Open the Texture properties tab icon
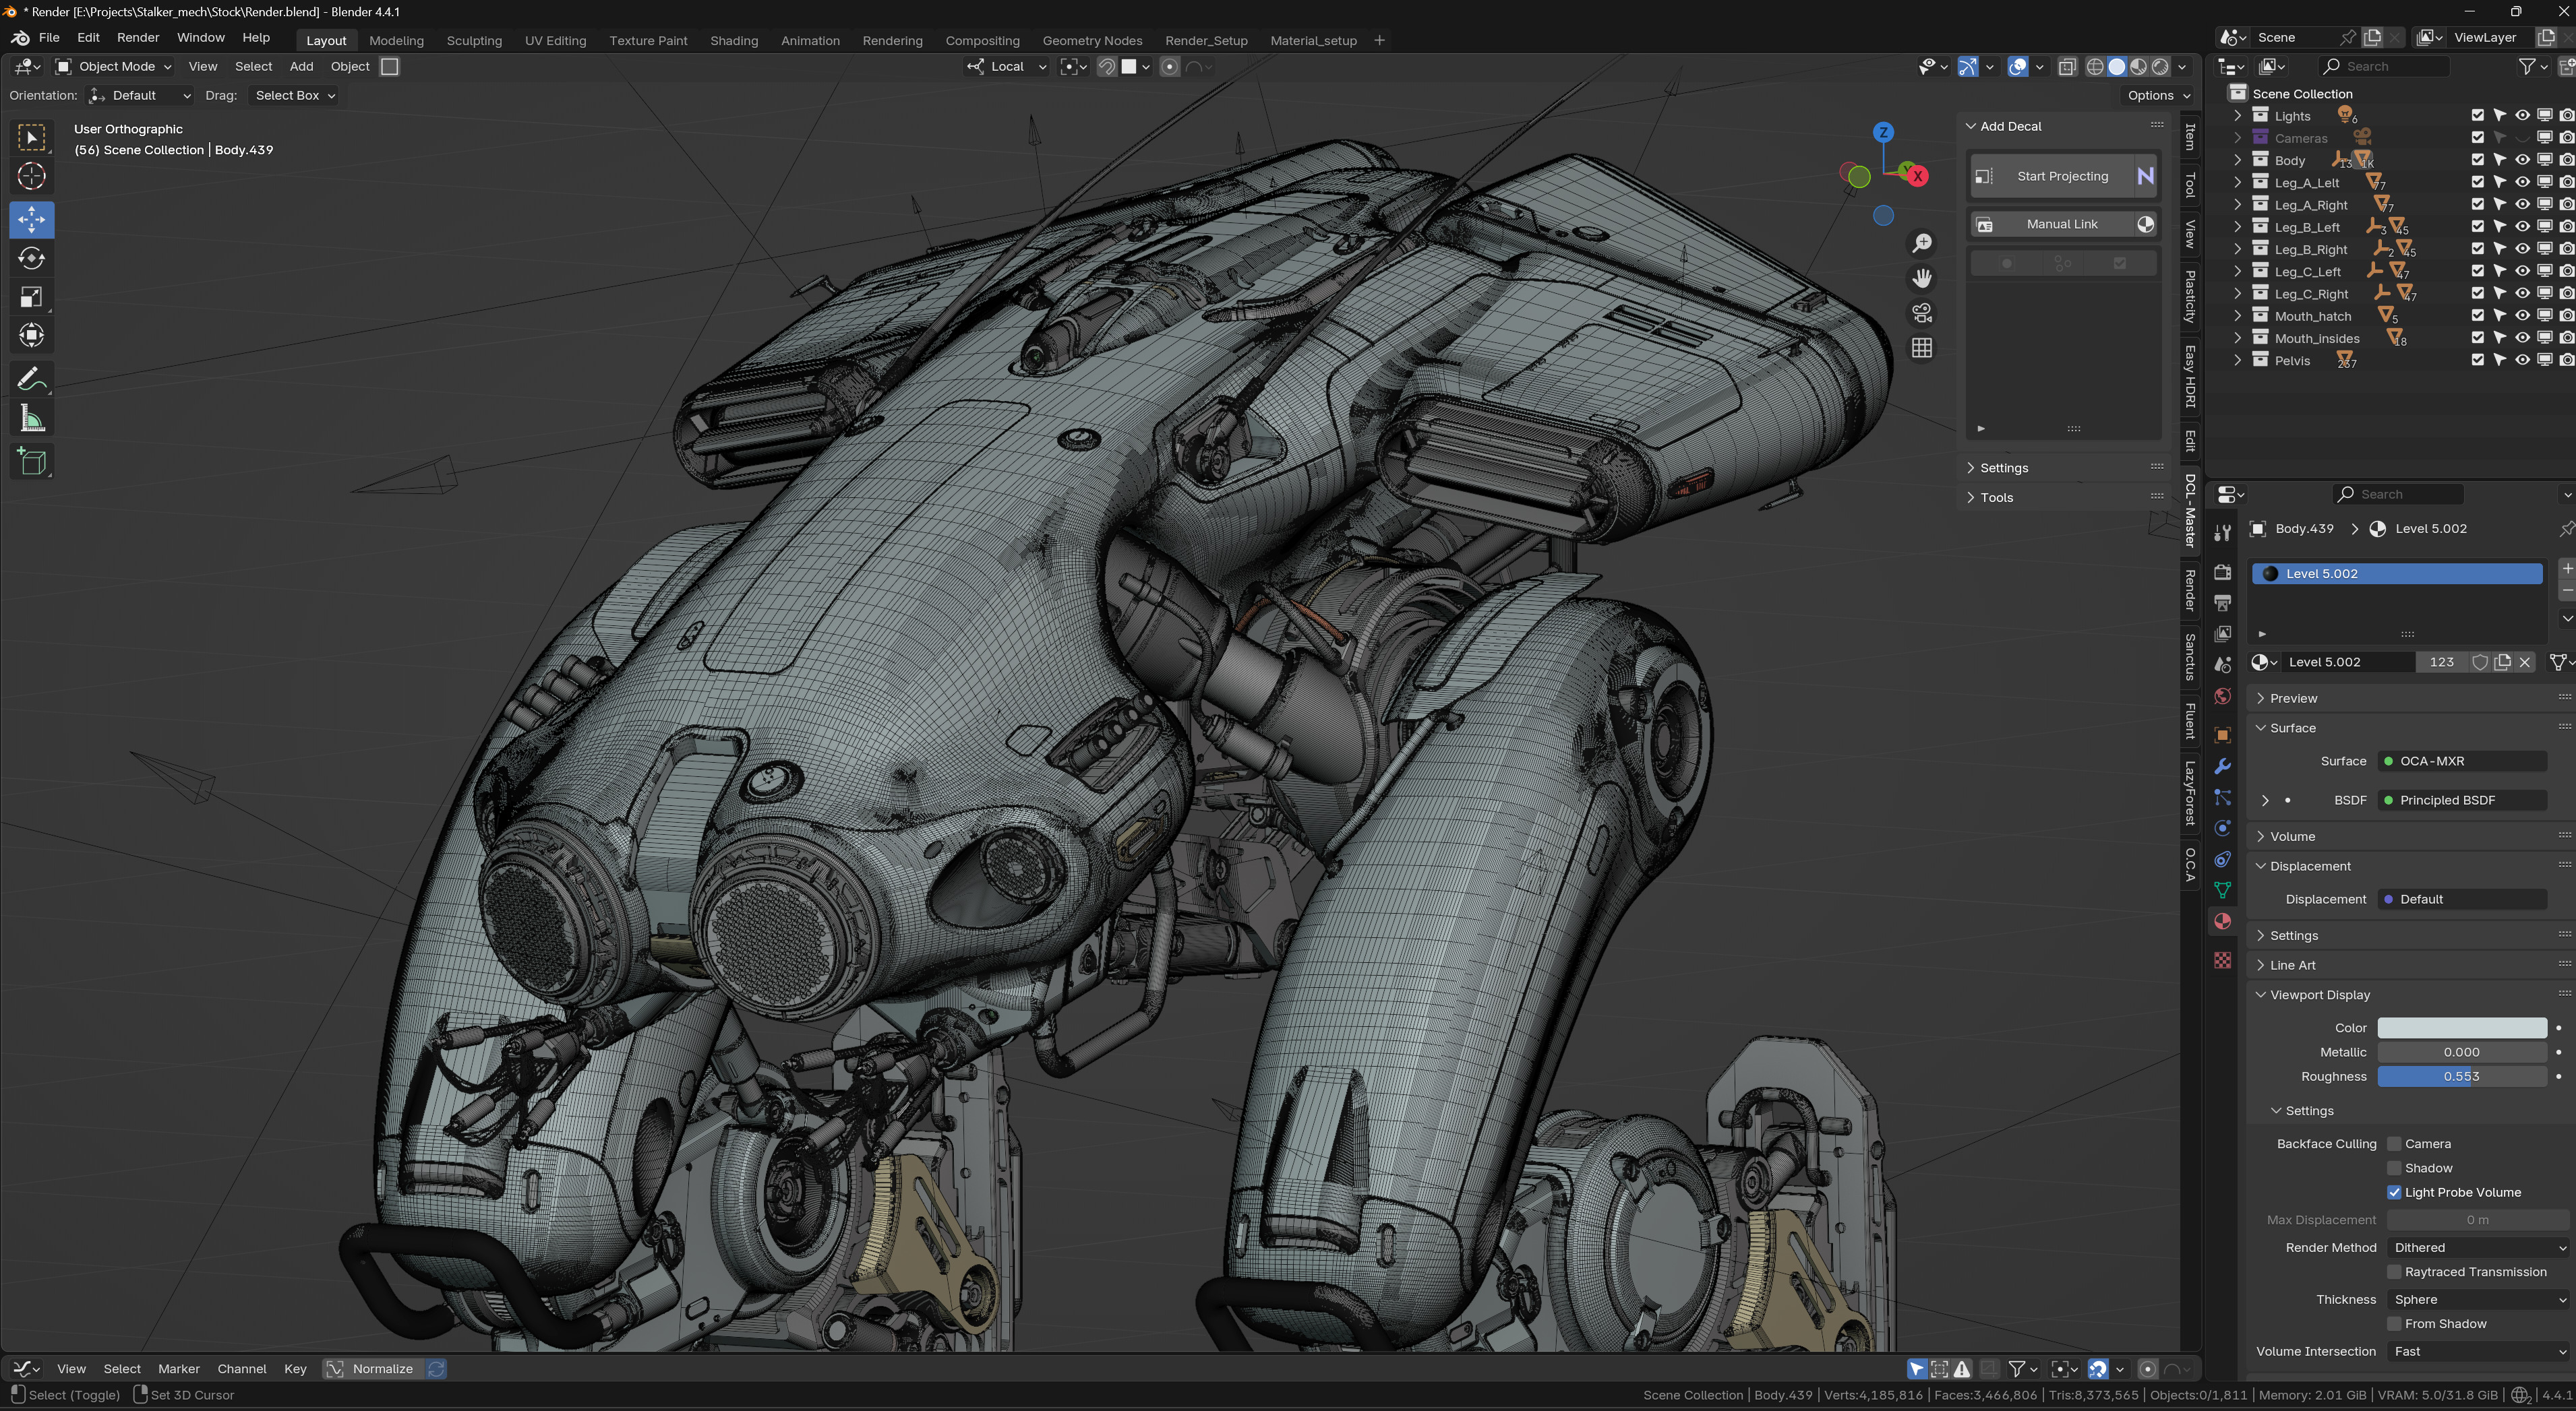Screen dimensions: 2576x1411 point(2222,960)
